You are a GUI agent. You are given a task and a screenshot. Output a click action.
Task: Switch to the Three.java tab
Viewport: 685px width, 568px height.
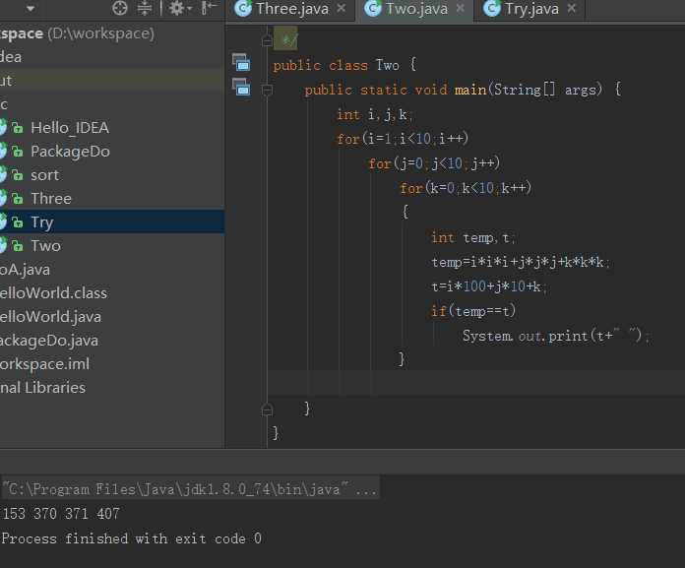(x=292, y=9)
